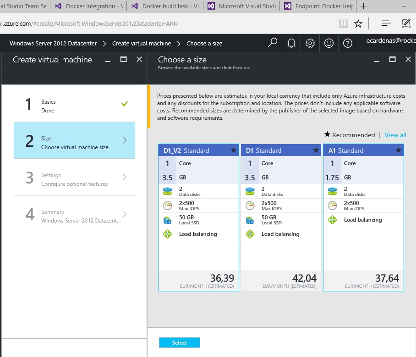Screen dimensions: 416x357
Task: Click the feedback smiley icon
Action: 328,43
